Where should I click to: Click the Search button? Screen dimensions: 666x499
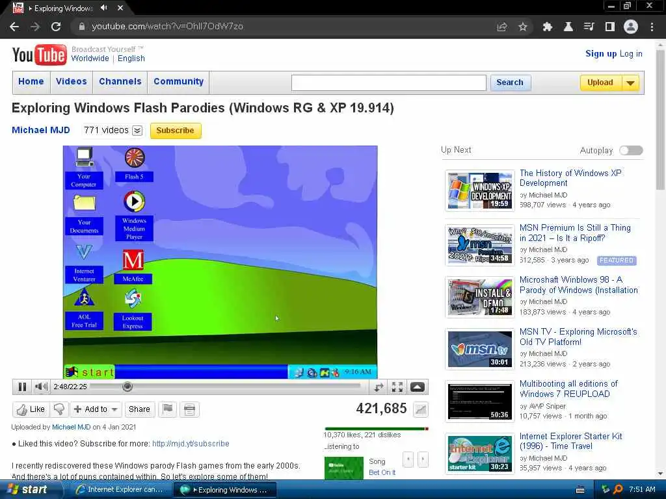[510, 83]
